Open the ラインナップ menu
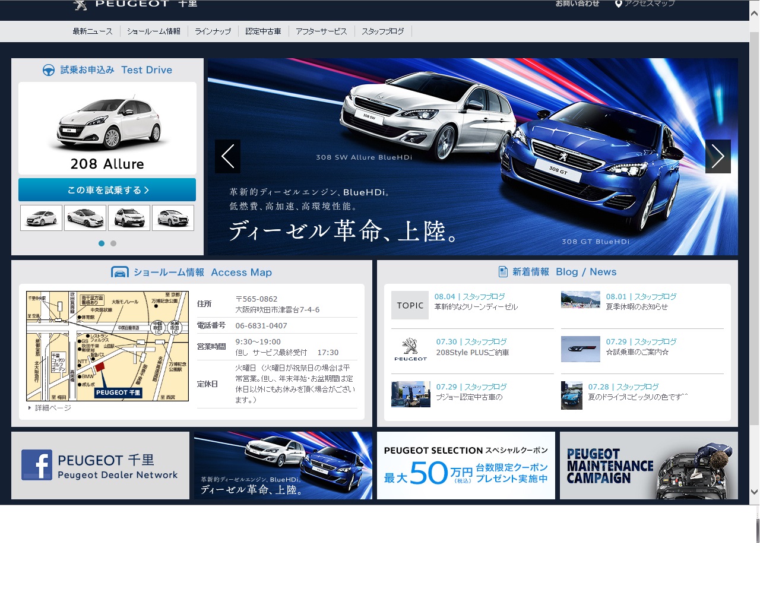The width and height of the screenshot is (760, 608). tap(213, 31)
